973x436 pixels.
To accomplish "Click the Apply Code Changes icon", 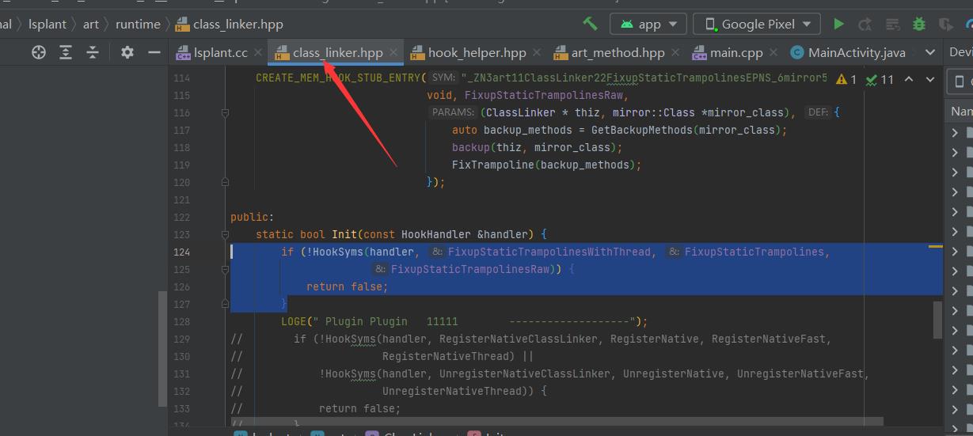I will (891, 24).
